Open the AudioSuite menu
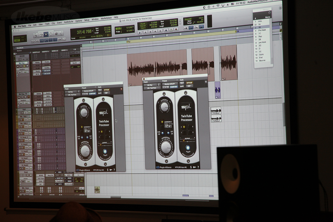 pyautogui.click(x=68, y=21)
